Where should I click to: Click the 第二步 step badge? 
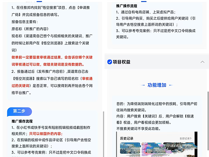19,112
